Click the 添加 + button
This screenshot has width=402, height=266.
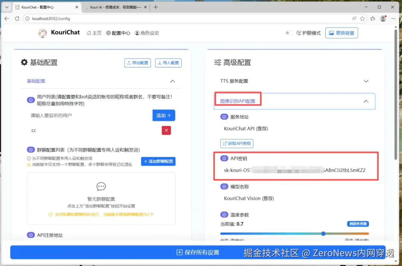[x=164, y=115]
